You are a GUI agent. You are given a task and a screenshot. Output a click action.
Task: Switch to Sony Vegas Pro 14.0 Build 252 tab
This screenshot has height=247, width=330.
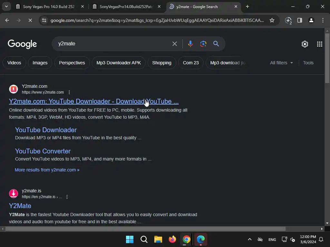pyautogui.click(x=50, y=6)
